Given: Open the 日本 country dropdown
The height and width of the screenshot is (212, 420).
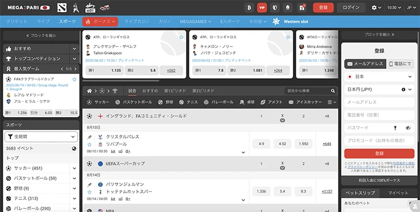Looking at the screenshot, I should coord(379,77).
